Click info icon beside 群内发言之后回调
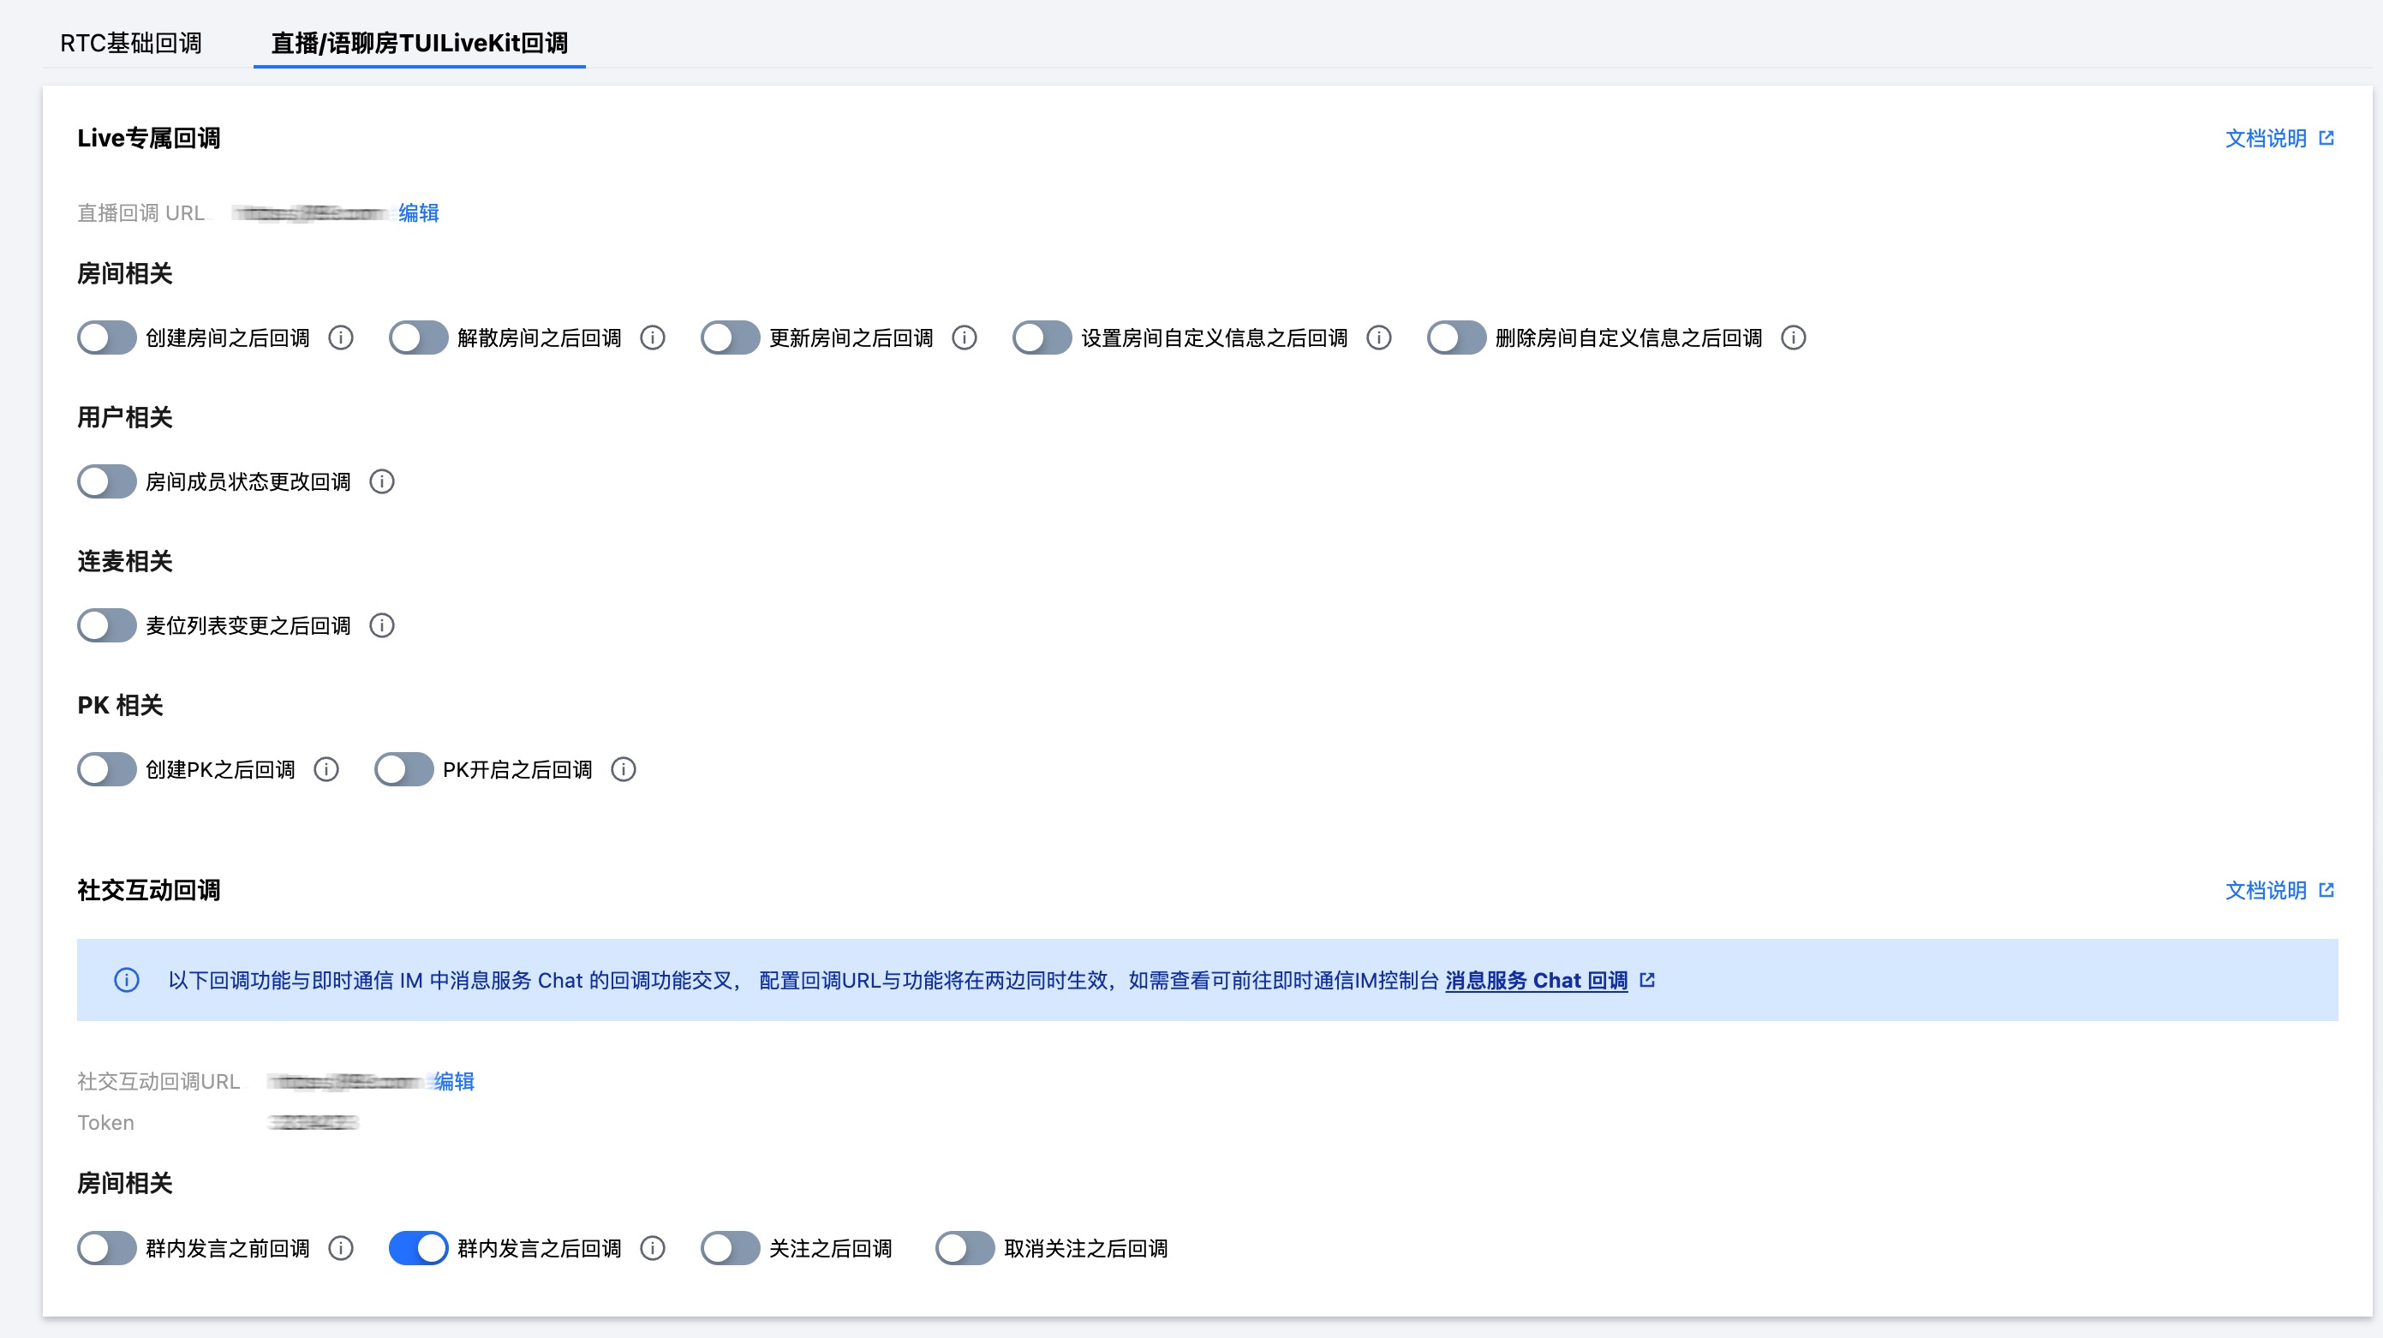2383x1338 pixels. [x=653, y=1249]
